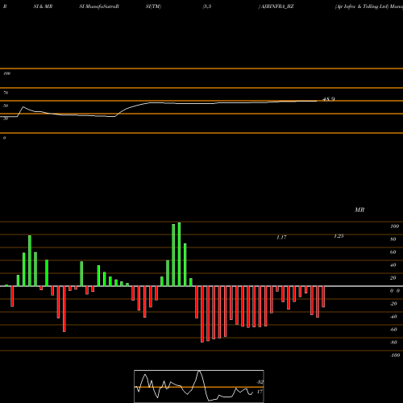Click the '20' label on MR axis

tap(393, 278)
